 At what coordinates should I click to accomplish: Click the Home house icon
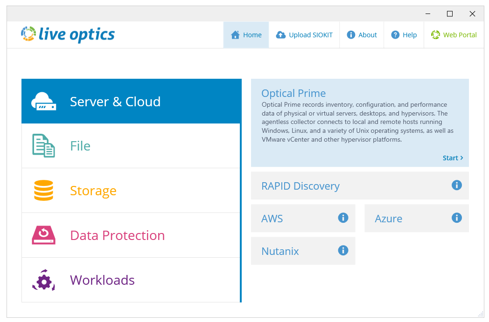(235, 35)
